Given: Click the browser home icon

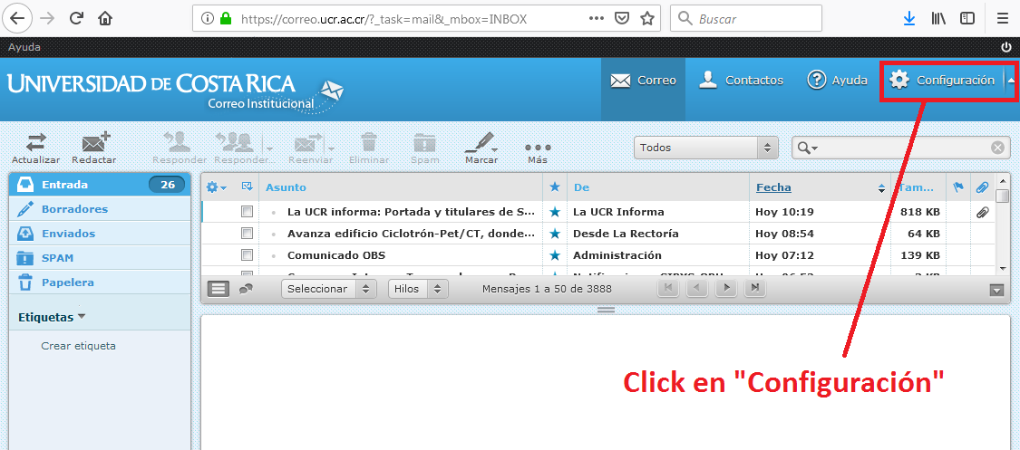Looking at the screenshot, I should [x=105, y=18].
